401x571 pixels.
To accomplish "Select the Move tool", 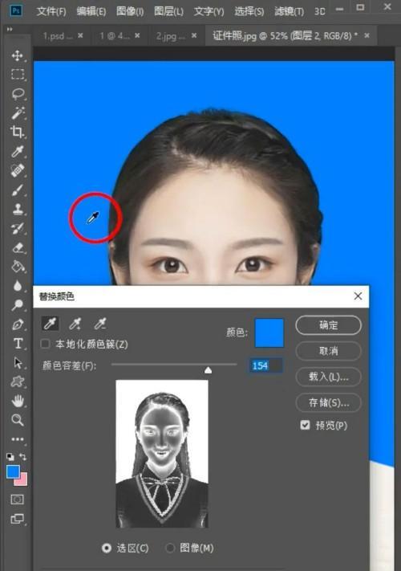I will tap(17, 55).
